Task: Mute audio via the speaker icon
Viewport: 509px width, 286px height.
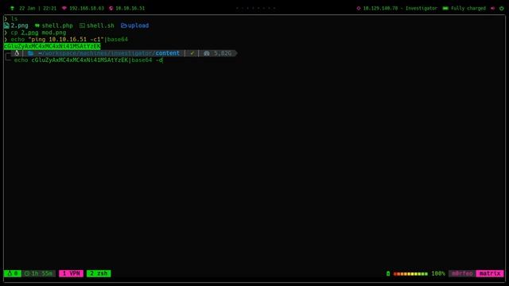Action: 493,9
